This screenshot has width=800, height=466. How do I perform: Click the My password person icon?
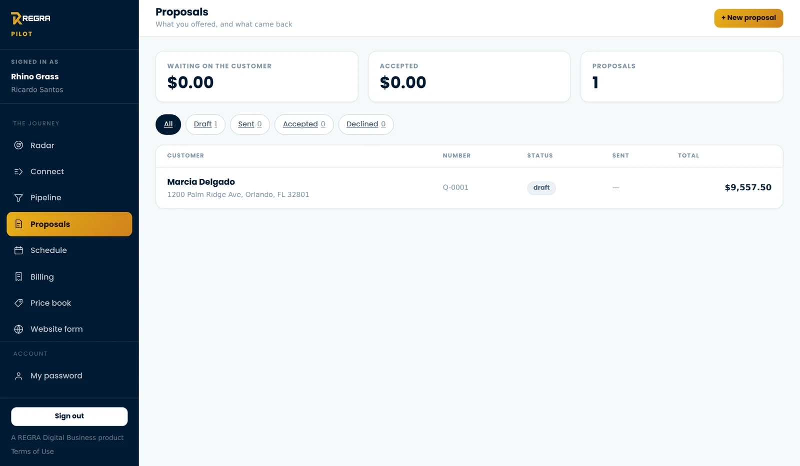[x=18, y=376]
